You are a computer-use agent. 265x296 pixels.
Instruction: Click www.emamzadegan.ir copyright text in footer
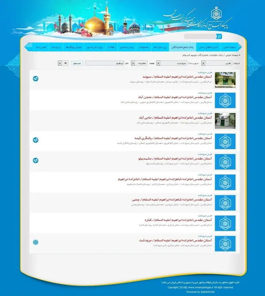coord(201,287)
